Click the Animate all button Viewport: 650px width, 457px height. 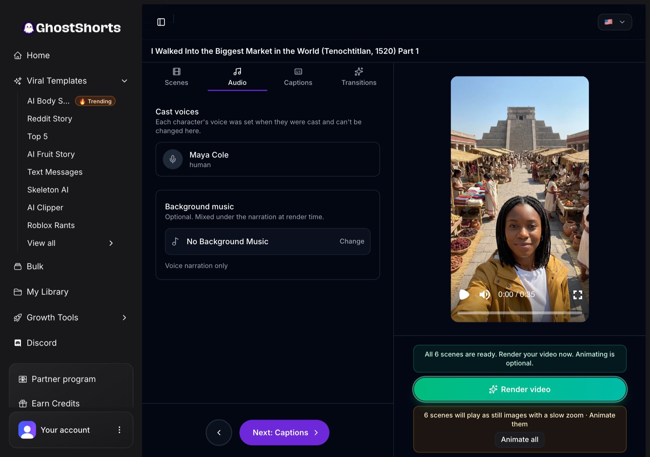pos(520,440)
